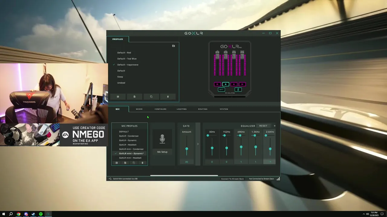Select the Profiles tab

point(118,39)
